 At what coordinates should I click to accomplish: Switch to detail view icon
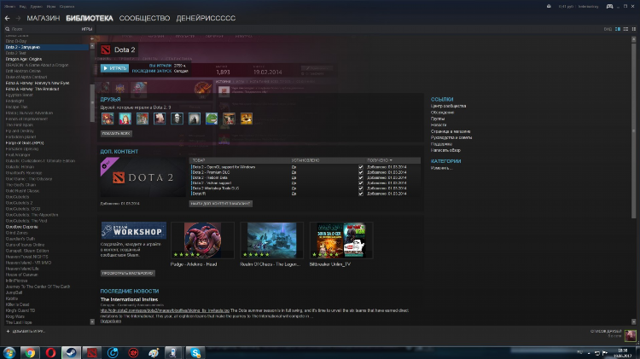pos(618,29)
